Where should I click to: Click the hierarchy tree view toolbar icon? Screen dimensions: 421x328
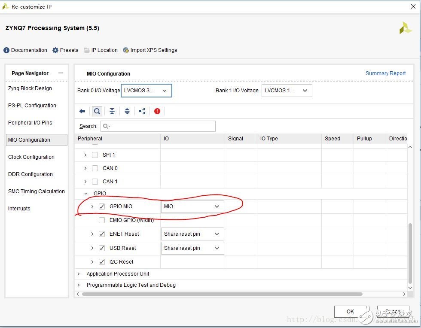142,111
